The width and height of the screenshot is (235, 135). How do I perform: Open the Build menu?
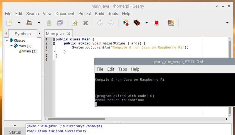pos(99,14)
